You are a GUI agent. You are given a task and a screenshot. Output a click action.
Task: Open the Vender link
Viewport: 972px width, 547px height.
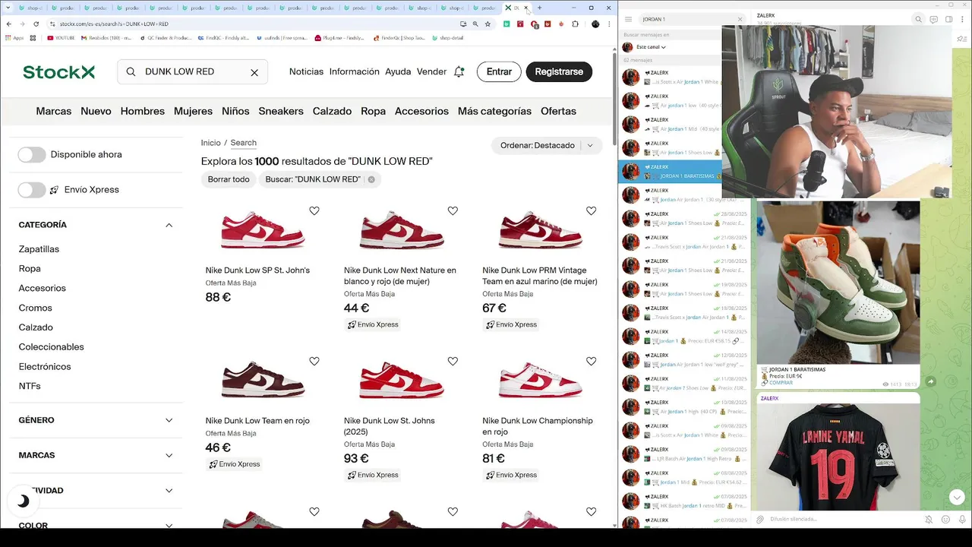(x=432, y=71)
